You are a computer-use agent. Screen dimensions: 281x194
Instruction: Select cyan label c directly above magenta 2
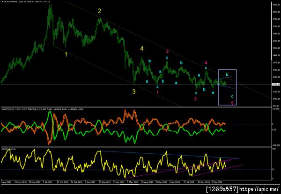167,57
